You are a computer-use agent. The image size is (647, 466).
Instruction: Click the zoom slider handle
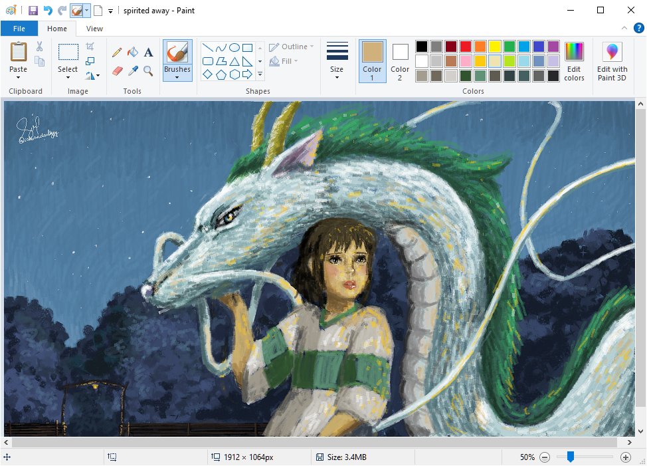570,457
